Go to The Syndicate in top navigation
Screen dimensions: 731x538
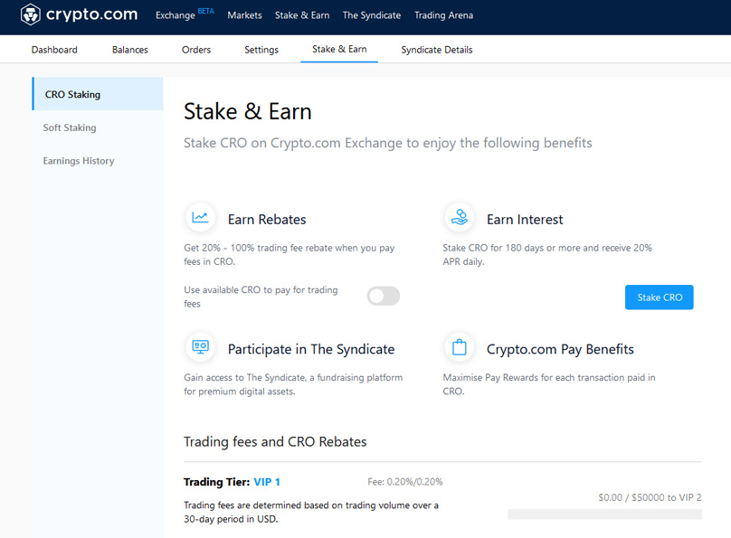(372, 15)
